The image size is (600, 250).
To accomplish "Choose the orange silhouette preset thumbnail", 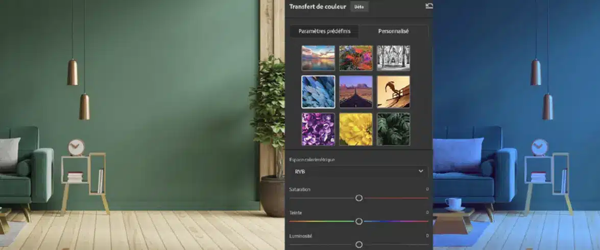I will (393, 92).
